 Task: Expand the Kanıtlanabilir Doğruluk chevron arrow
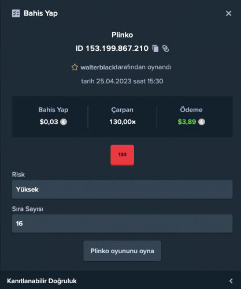(231, 281)
